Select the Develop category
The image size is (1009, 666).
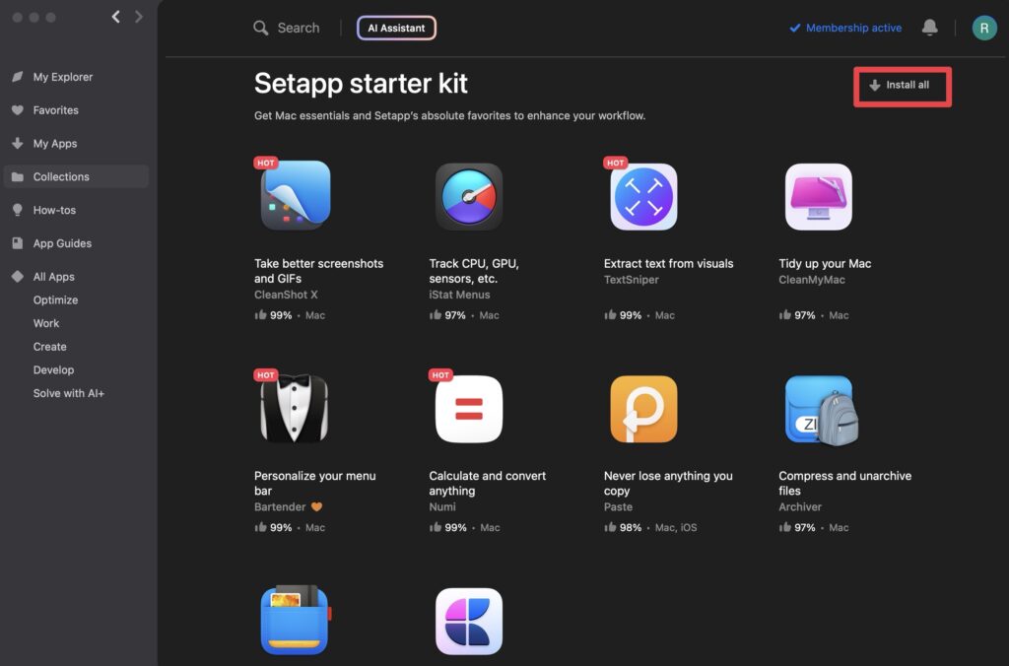tap(53, 370)
